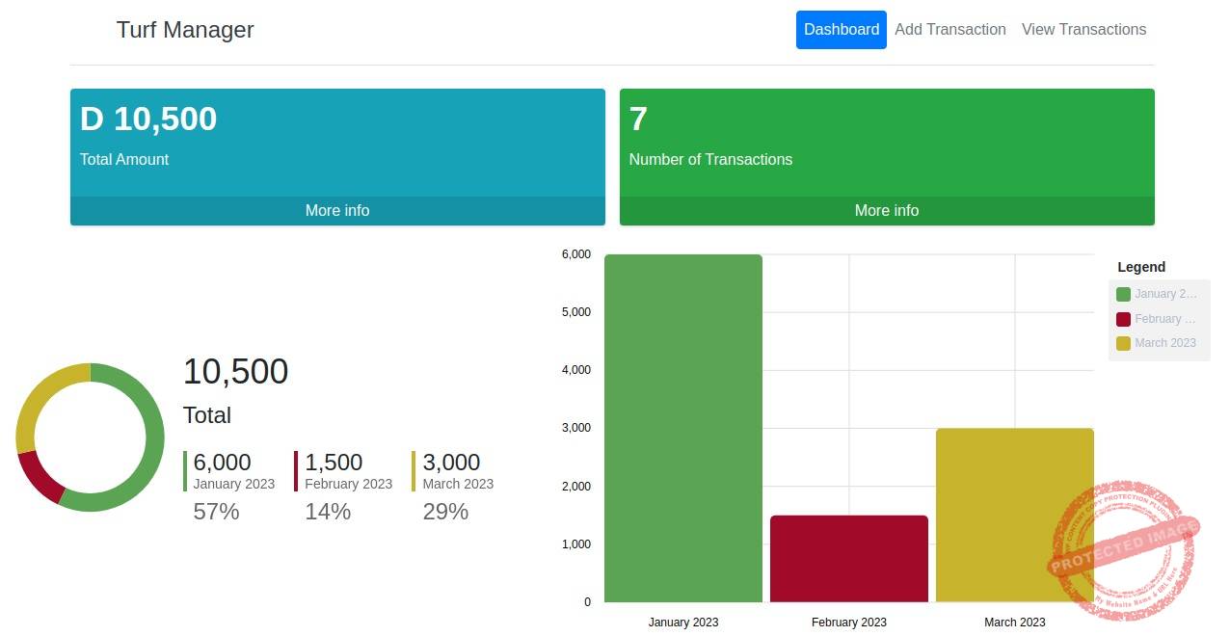1230x636 pixels.
Task: Open the Dashboard tab
Action: click(841, 30)
